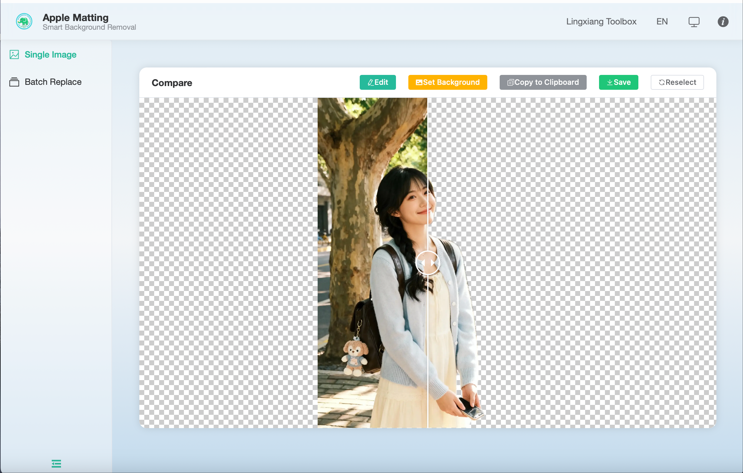Click the refresh icon inside the Reselect button
Viewport: 743px width, 473px height.
pyautogui.click(x=662, y=82)
